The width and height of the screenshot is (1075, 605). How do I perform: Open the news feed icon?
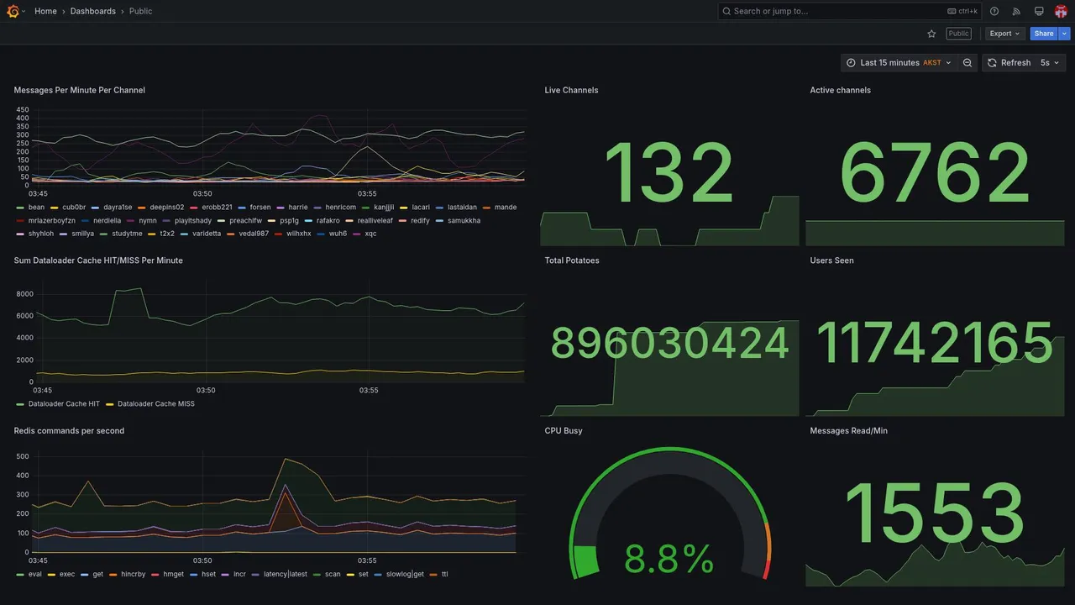(x=1016, y=11)
